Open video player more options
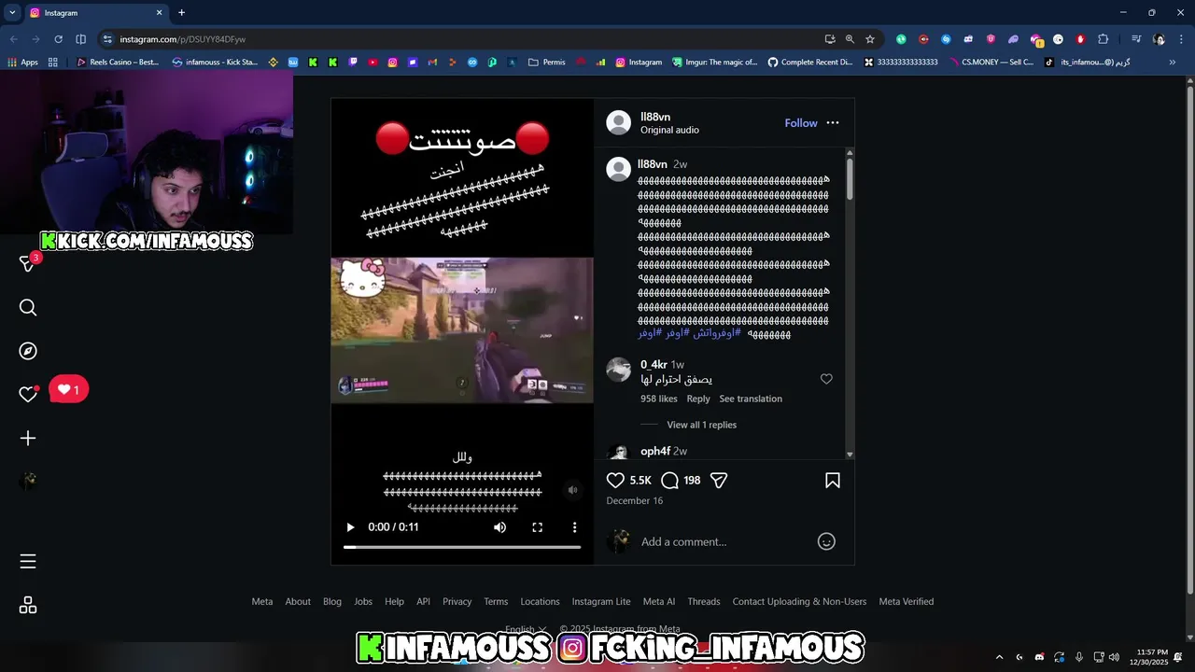Viewport: 1195px width, 672px height. pyautogui.click(x=574, y=527)
